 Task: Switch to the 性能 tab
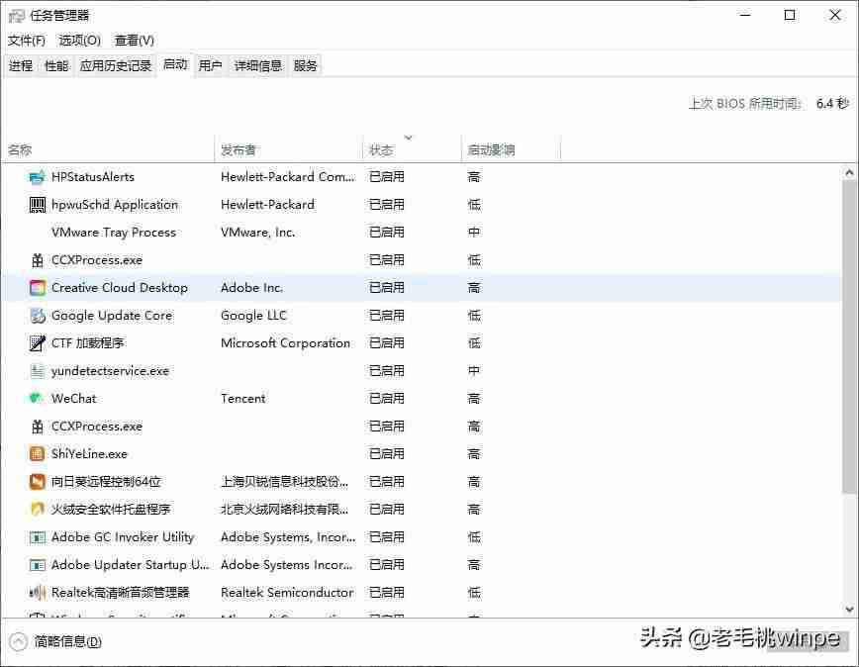point(56,66)
